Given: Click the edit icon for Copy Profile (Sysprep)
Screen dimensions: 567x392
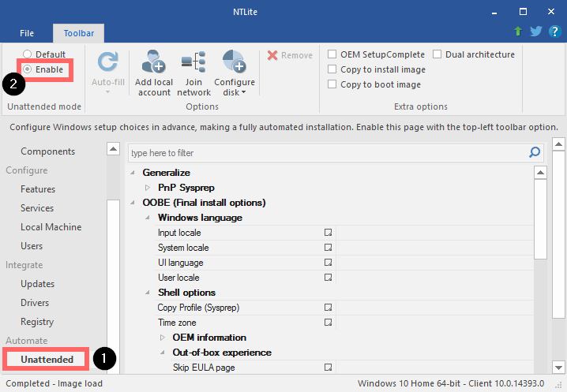Looking at the screenshot, I should click(x=328, y=308).
